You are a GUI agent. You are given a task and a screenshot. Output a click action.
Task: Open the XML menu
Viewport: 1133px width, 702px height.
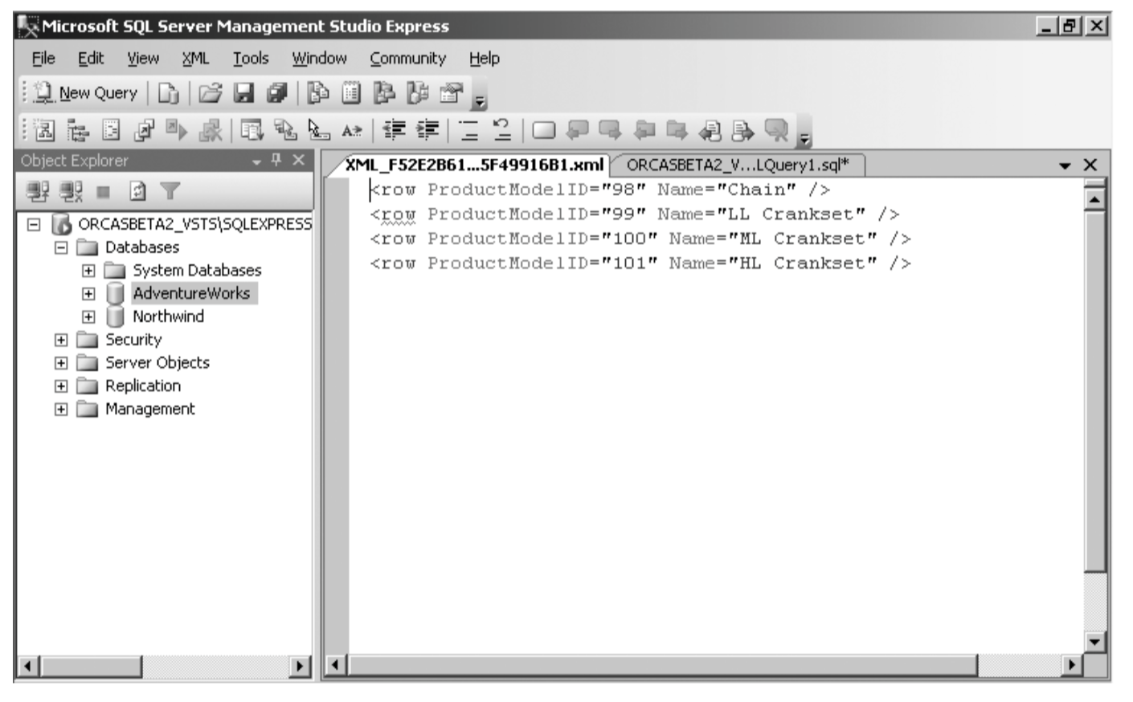coord(194,59)
